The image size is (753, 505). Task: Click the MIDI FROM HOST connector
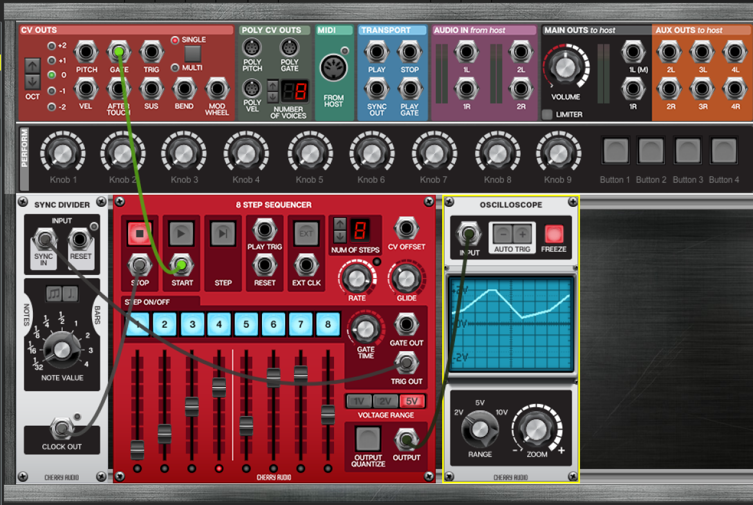(x=333, y=68)
